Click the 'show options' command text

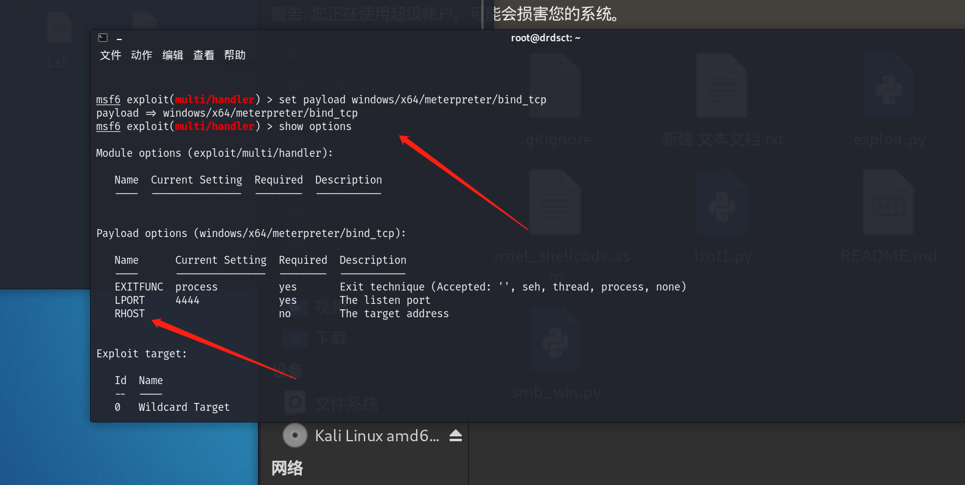315,126
